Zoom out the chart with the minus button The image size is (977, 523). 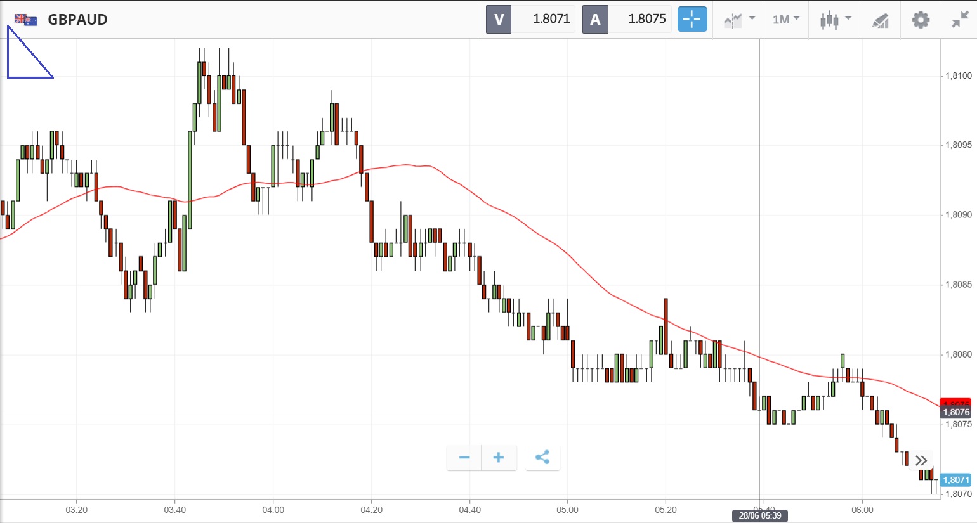click(464, 457)
